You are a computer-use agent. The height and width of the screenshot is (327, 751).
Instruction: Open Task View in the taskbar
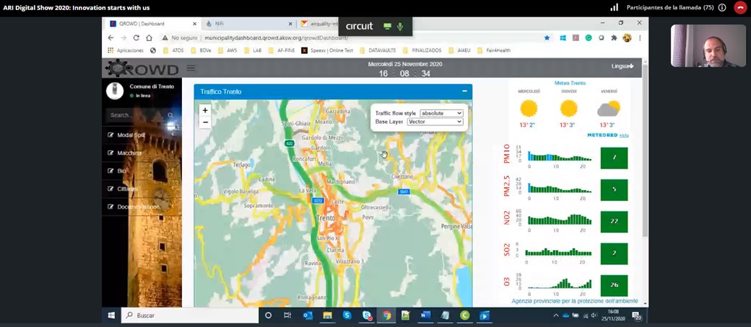coord(287,315)
